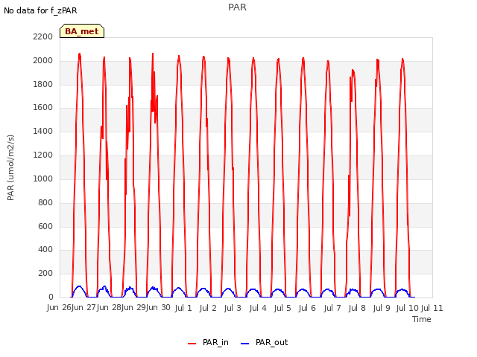Click the 1400 y-axis tick label
The height and width of the screenshot is (357, 477).
click(43, 131)
